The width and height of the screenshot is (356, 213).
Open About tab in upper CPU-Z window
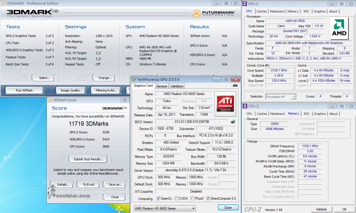click(333, 11)
